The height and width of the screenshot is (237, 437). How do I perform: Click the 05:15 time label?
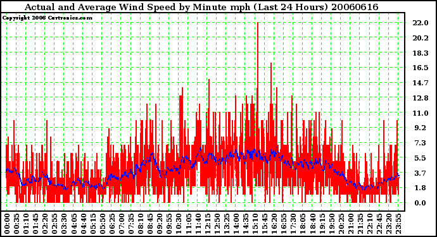pyautogui.click(x=93, y=224)
